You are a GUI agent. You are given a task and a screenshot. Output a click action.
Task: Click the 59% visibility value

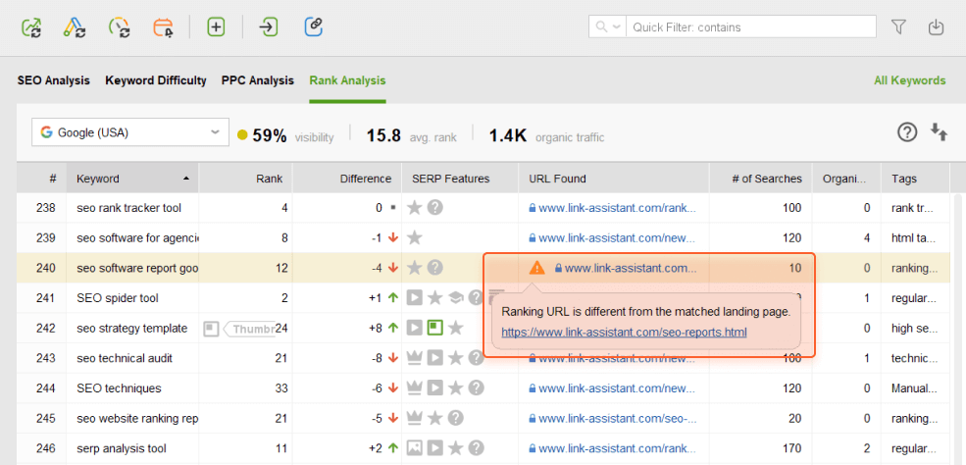(x=270, y=136)
